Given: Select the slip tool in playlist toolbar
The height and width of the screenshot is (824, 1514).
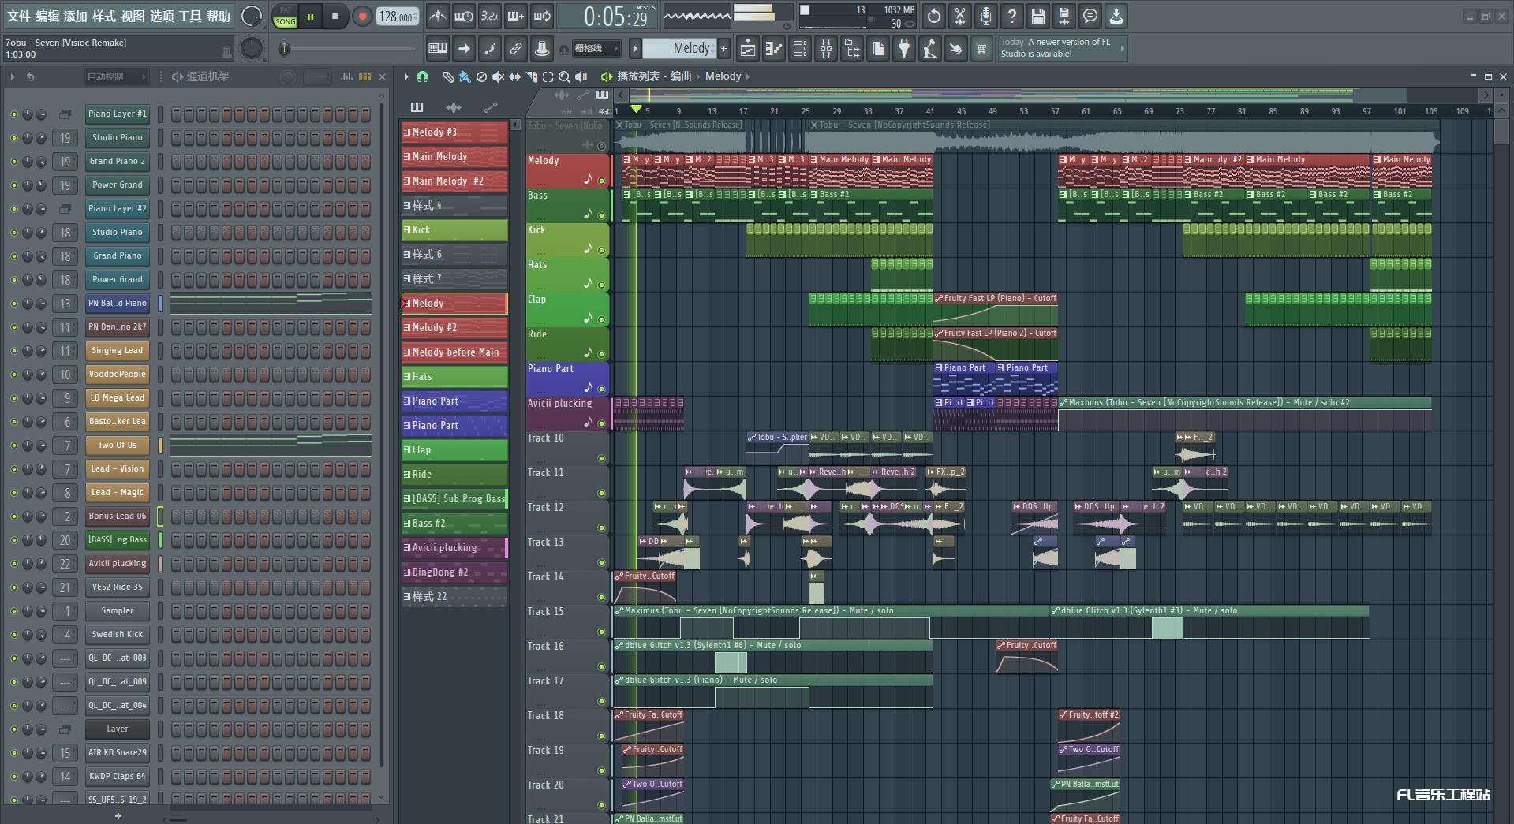Looking at the screenshot, I should point(514,76).
